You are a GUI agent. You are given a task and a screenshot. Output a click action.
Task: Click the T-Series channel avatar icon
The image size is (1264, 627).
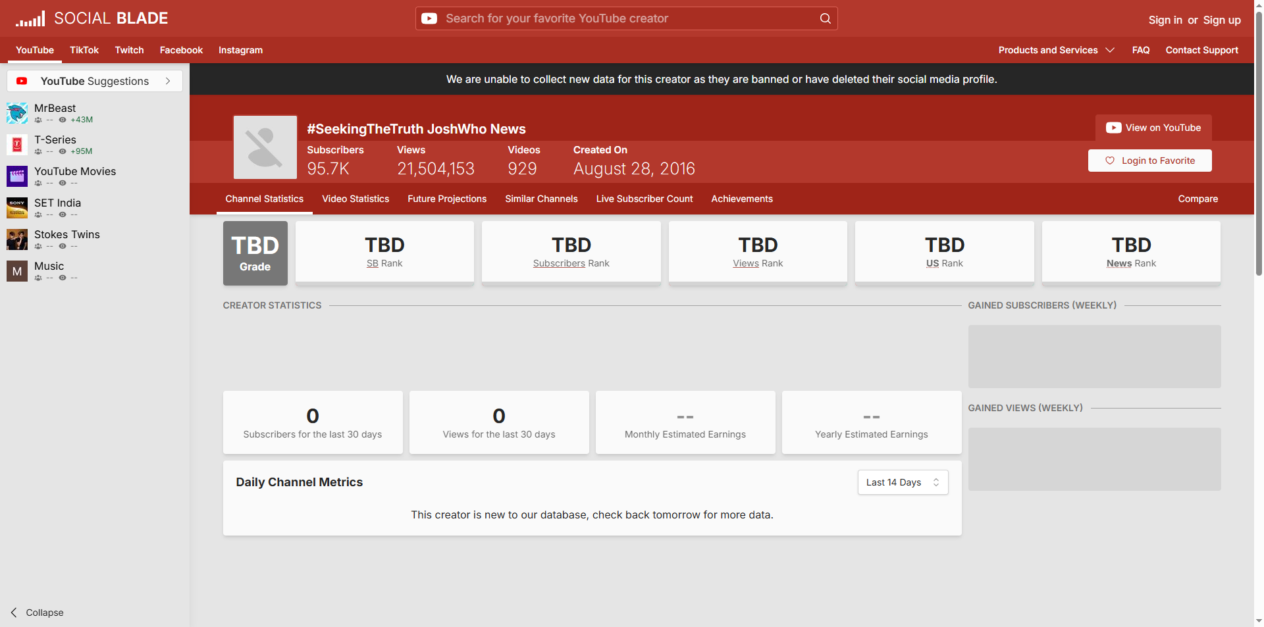tap(17, 145)
